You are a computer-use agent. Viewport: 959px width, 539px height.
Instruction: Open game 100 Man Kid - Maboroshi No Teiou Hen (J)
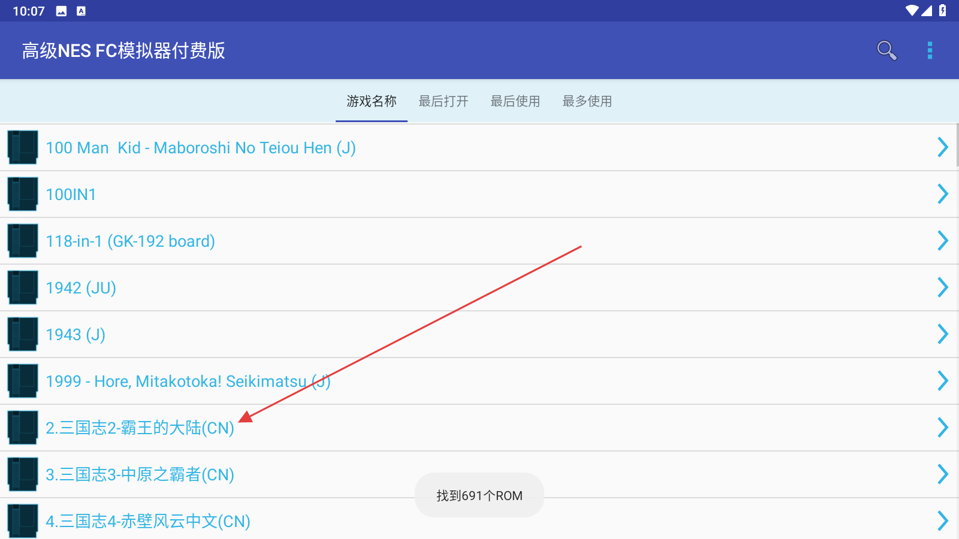click(x=479, y=147)
